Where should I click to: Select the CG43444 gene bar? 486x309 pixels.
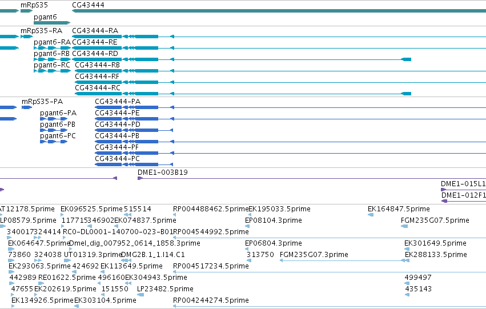click(279, 11)
